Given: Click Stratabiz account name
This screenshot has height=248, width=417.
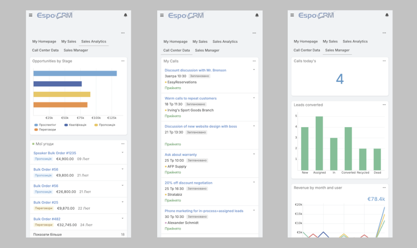Looking at the screenshot, I should [x=175, y=195].
